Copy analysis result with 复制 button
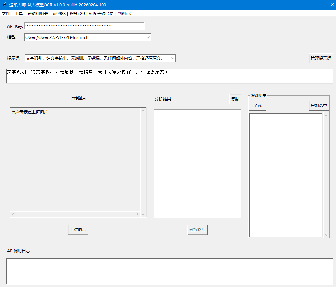 [x=235, y=99]
